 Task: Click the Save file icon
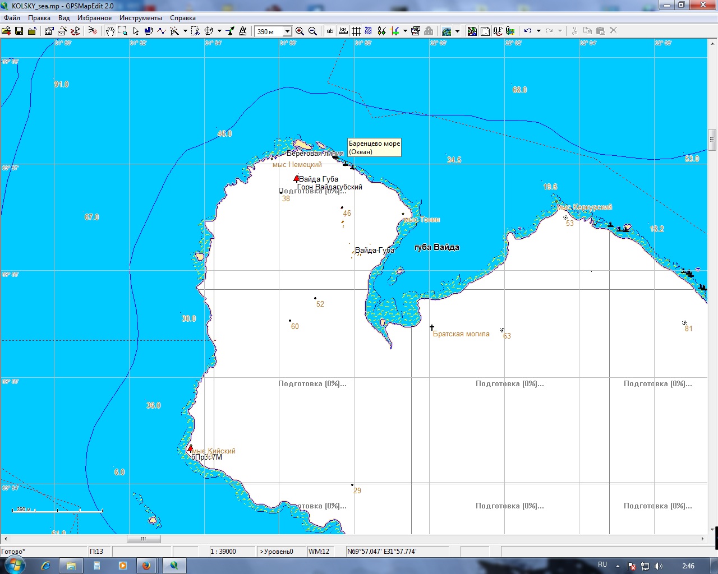pyautogui.click(x=19, y=31)
